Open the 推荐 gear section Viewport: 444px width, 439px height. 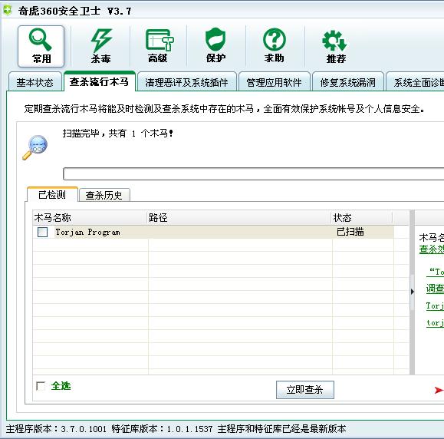pos(336,47)
